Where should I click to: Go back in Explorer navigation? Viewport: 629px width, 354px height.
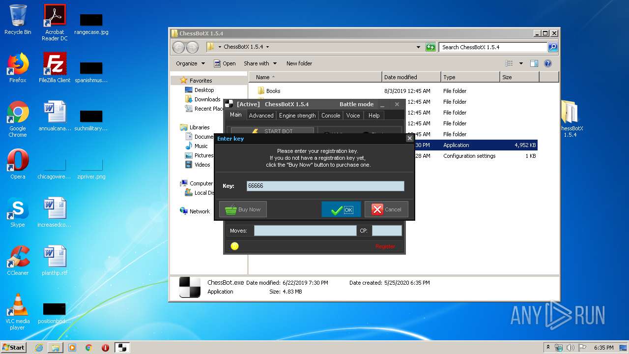tap(179, 47)
